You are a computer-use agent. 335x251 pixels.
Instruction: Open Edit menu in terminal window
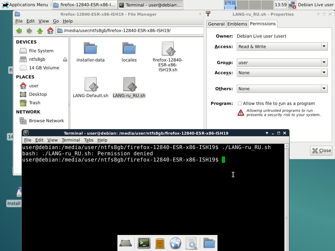(x=39, y=140)
